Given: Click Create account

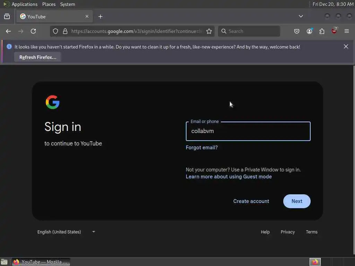Looking at the screenshot, I should click(251, 201).
